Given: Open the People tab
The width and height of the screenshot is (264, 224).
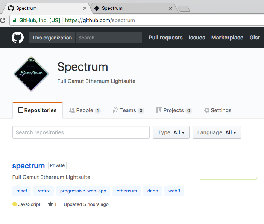Looking at the screenshot, I should pos(85,110).
